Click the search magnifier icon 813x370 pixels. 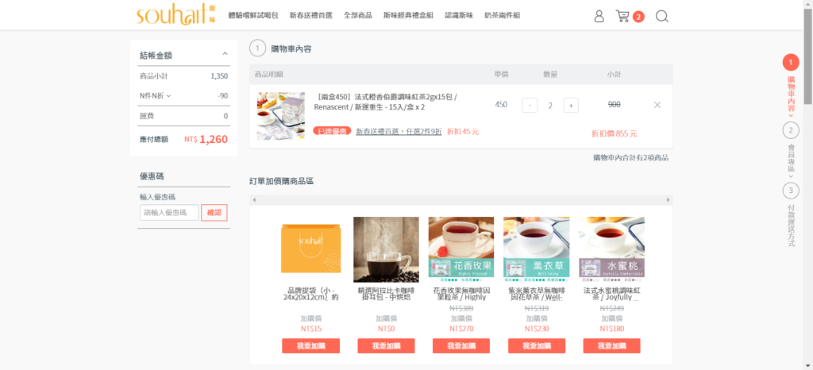click(x=662, y=16)
